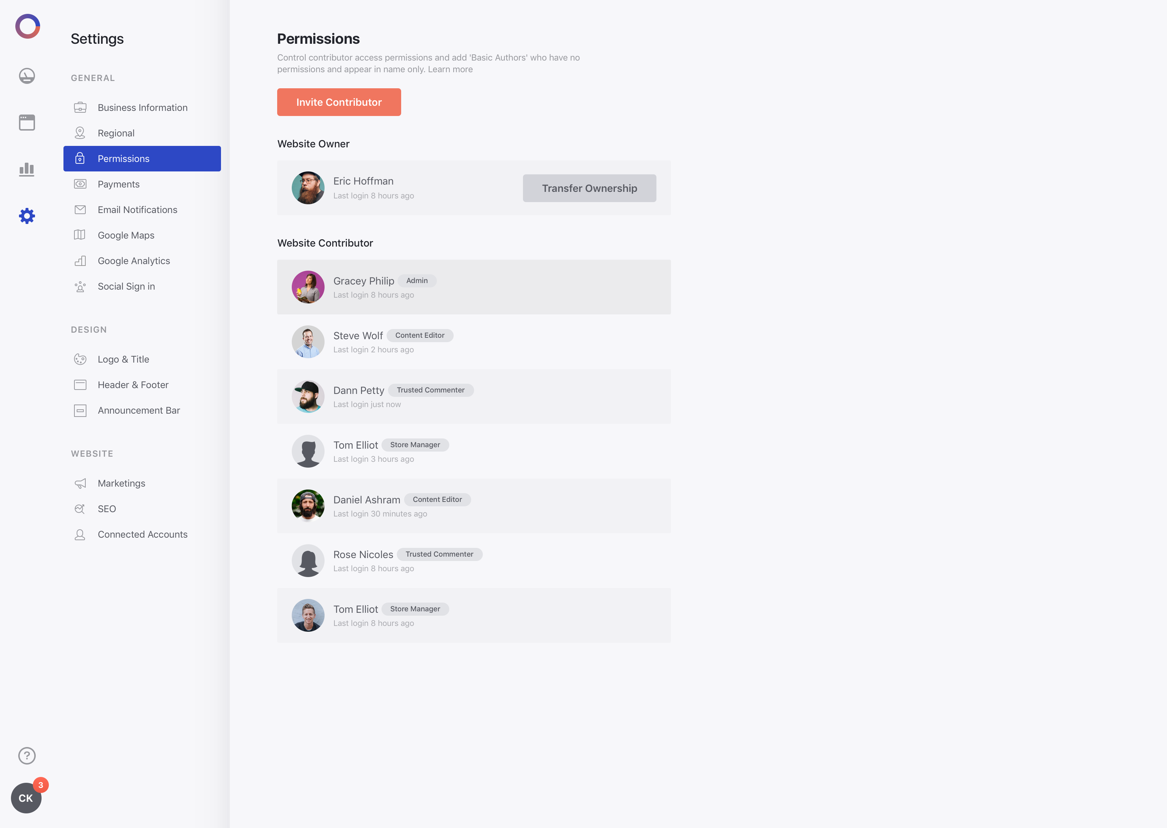Open the analytics icon in the left rail
This screenshot has height=828, width=1167.
point(27,169)
